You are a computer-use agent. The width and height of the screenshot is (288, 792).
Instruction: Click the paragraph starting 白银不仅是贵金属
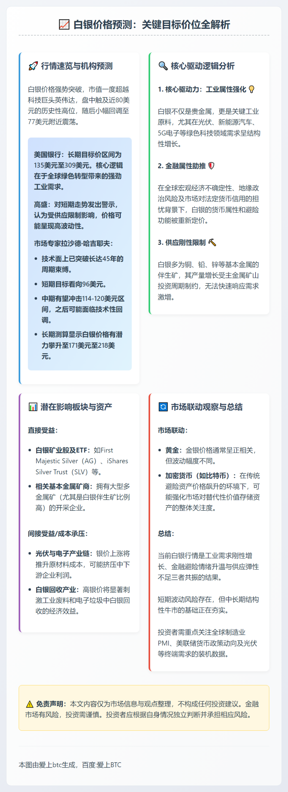(x=209, y=127)
